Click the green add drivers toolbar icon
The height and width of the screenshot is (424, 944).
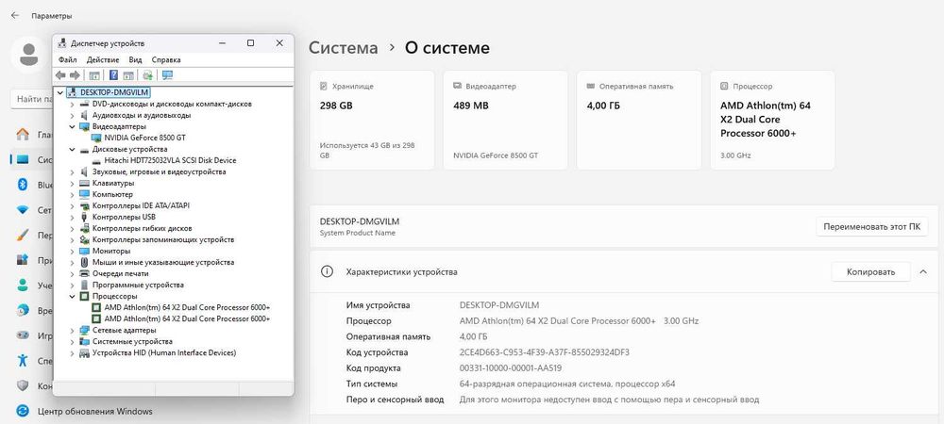[147, 75]
